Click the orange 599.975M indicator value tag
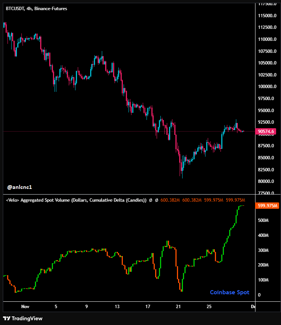This screenshot has height=325, width=281. pos(267,206)
